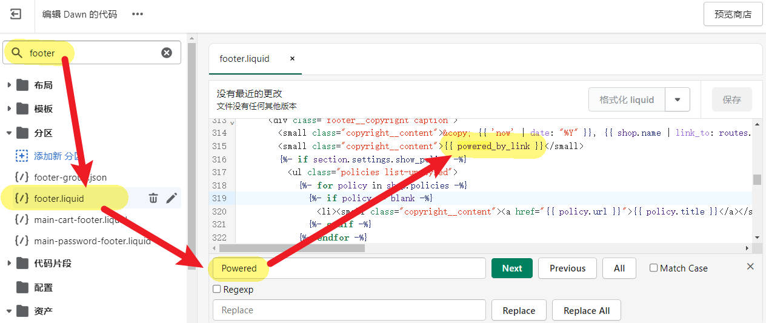Click the search magnifier icon

[16, 53]
